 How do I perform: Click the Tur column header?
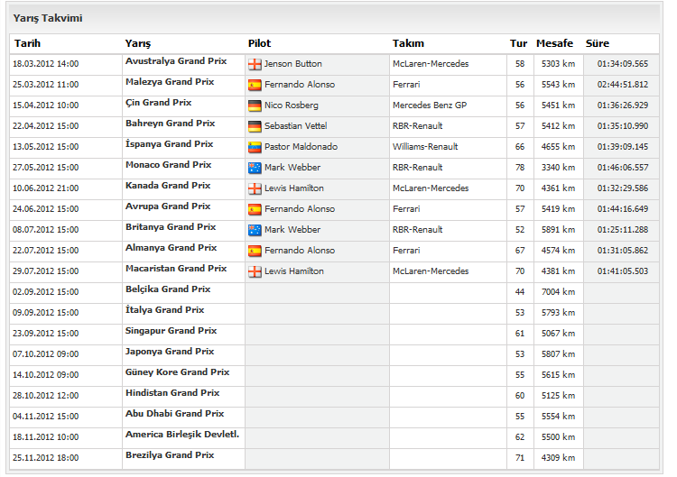click(518, 43)
